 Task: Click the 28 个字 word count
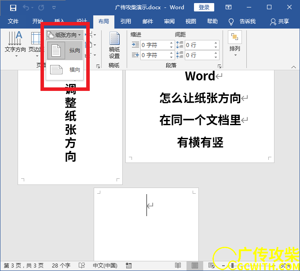tap(61, 266)
